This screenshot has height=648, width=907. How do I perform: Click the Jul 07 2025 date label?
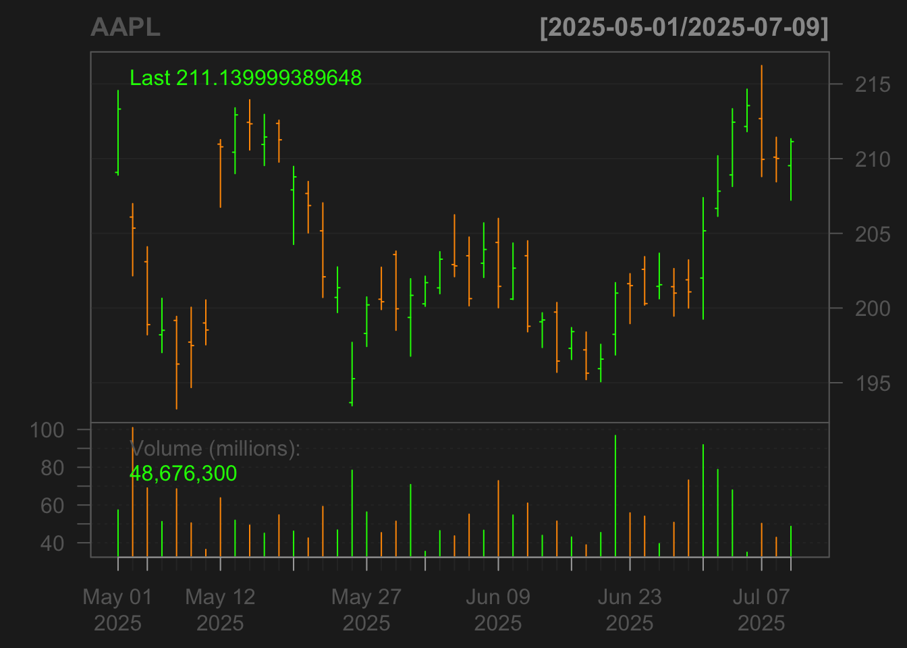761,610
